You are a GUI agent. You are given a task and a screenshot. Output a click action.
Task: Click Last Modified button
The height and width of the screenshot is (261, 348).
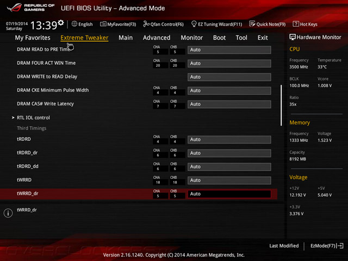point(284,246)
